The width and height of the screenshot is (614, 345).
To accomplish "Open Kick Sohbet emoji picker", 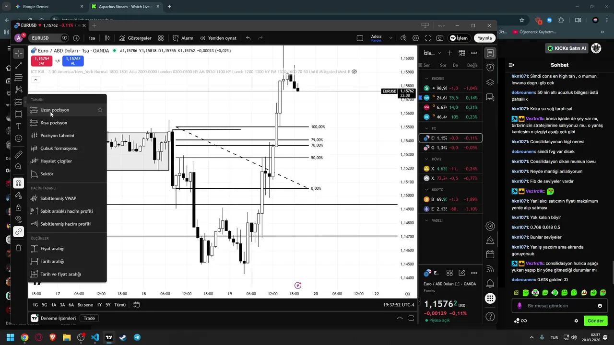I will point(600,306).
